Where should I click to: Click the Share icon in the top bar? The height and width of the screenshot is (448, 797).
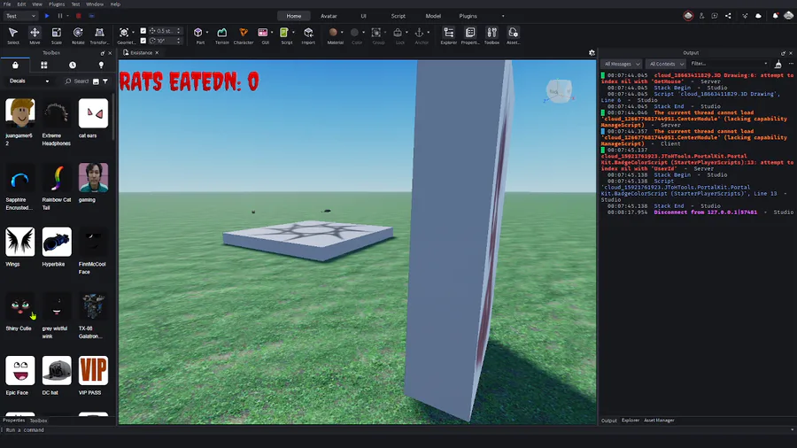pos(728,16)
